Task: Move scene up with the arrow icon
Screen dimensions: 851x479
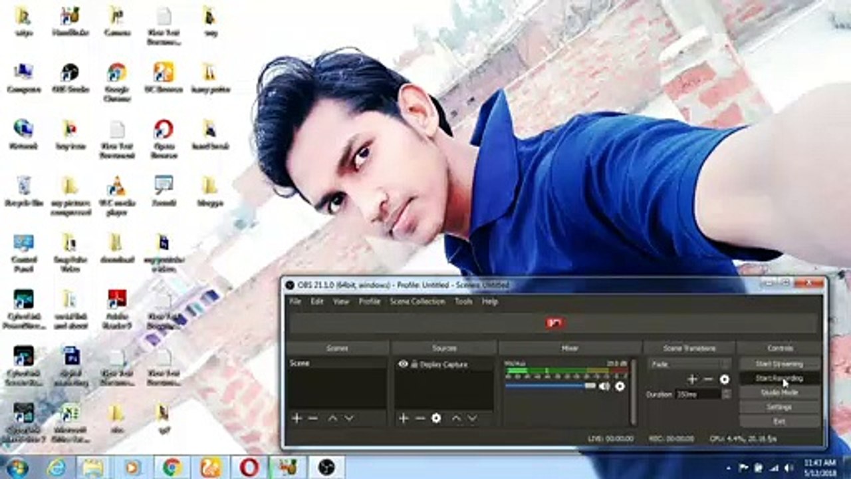Action: [x=332, y=418]
